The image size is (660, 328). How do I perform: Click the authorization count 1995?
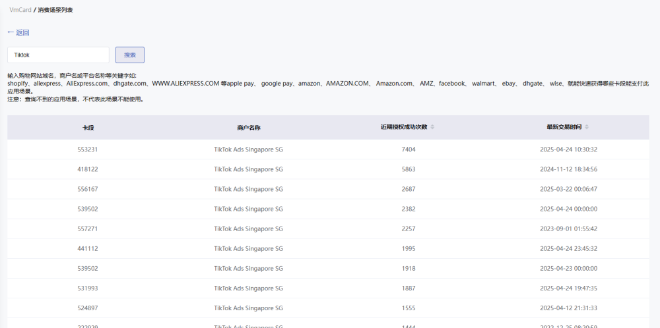point(409,248)
